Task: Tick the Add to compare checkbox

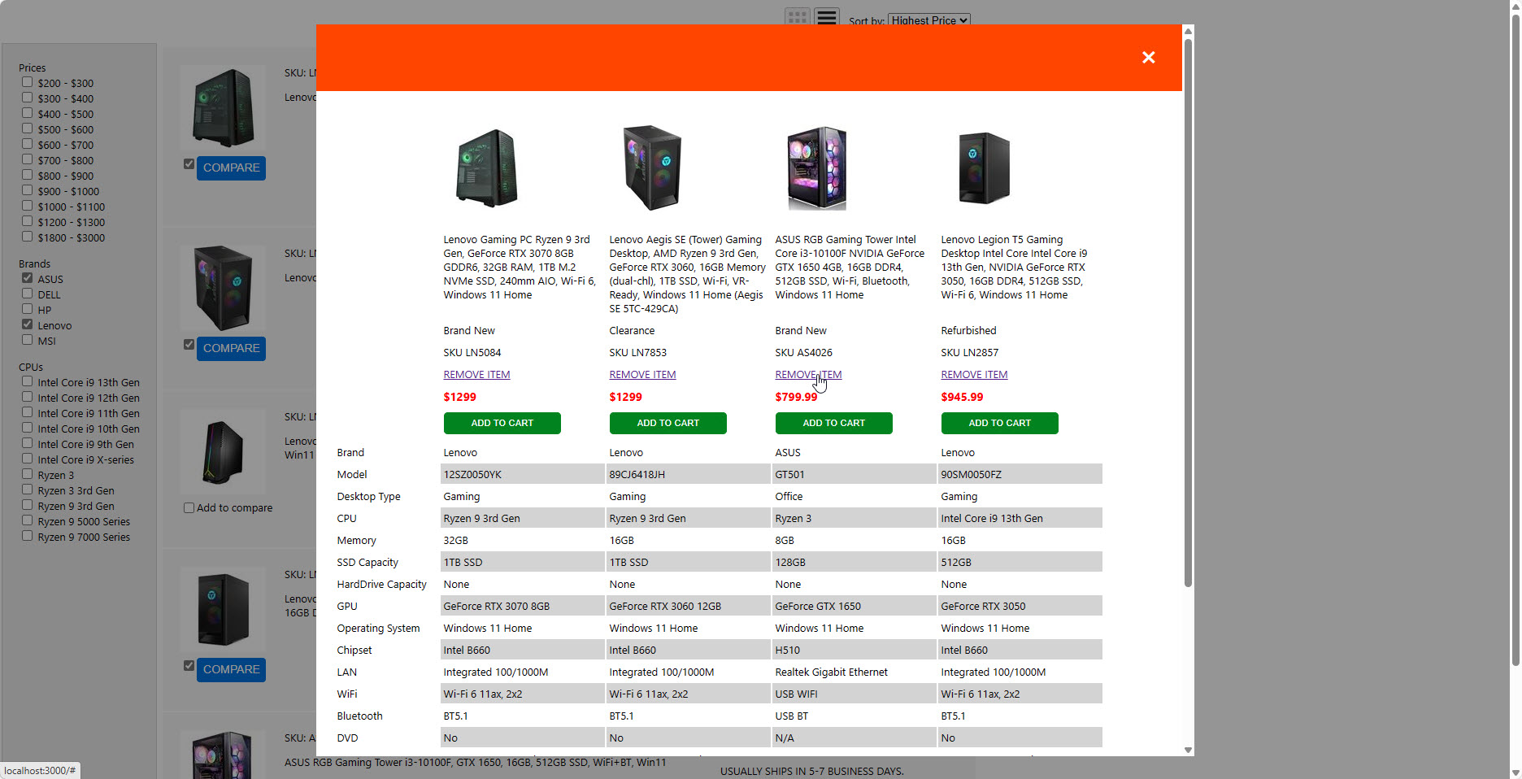Action: coord(189,508)
